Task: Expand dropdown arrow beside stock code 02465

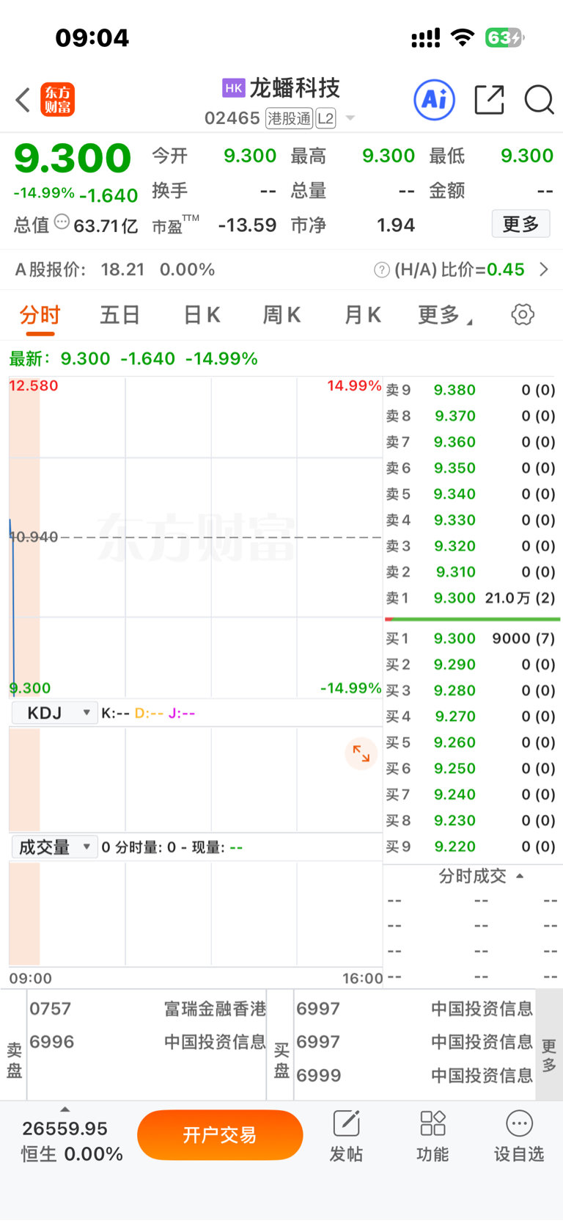Action: pos(350,118)
